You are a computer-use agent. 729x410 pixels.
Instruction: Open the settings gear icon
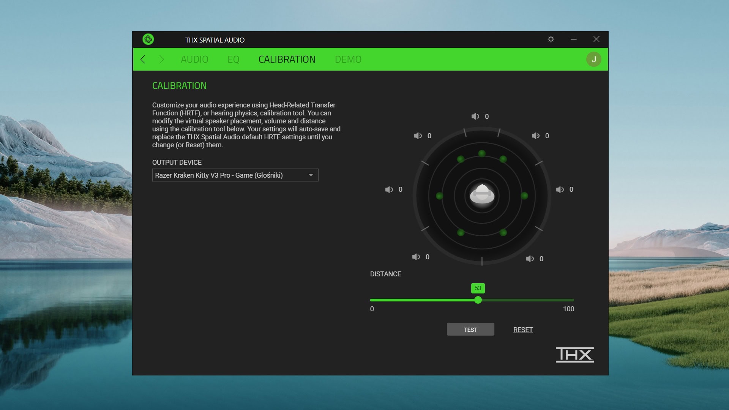click(x=551, y=39)
